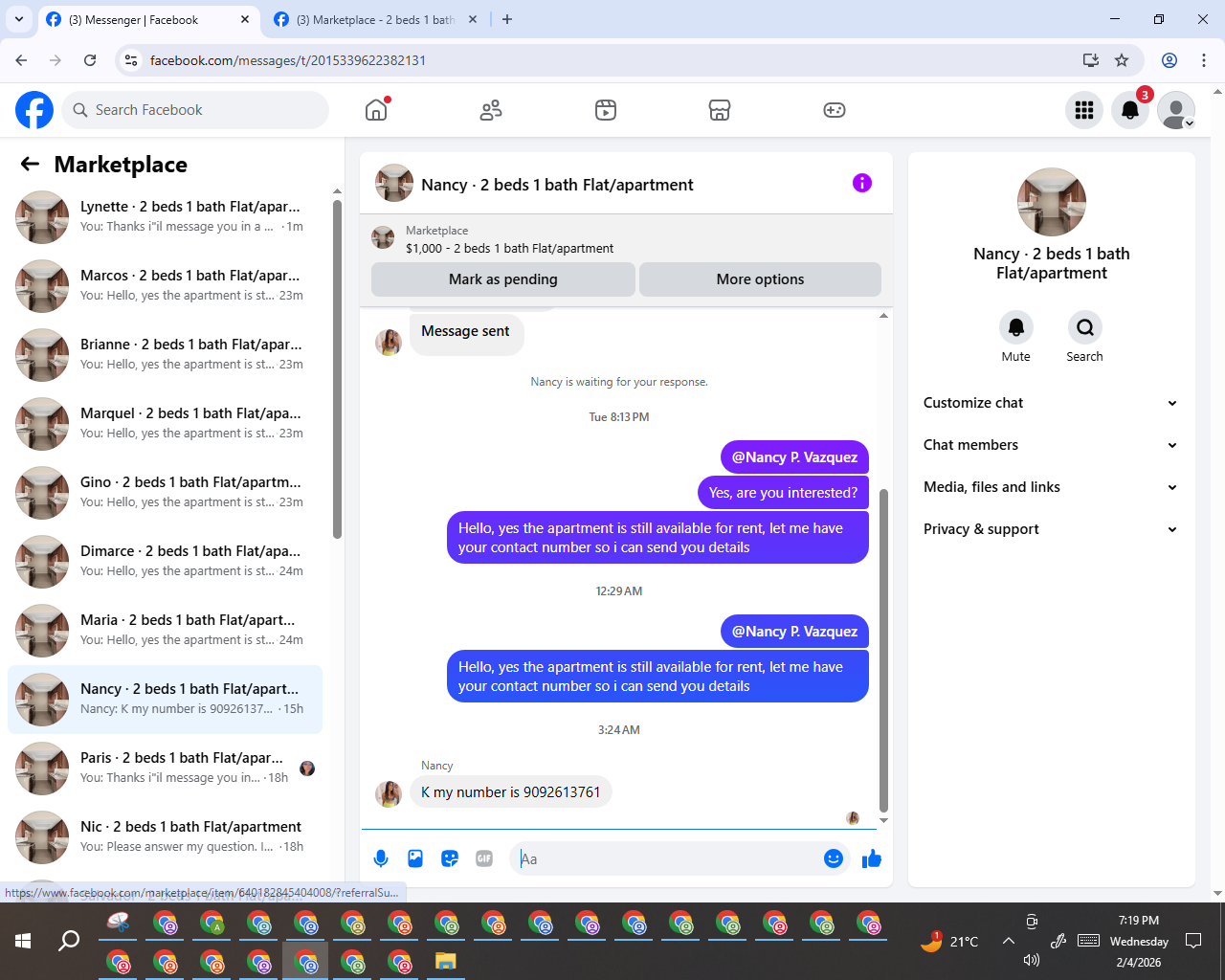Open Windows Start button
Screen dimensions: 1225x980
pyautogui.click(x=23, y=941)
